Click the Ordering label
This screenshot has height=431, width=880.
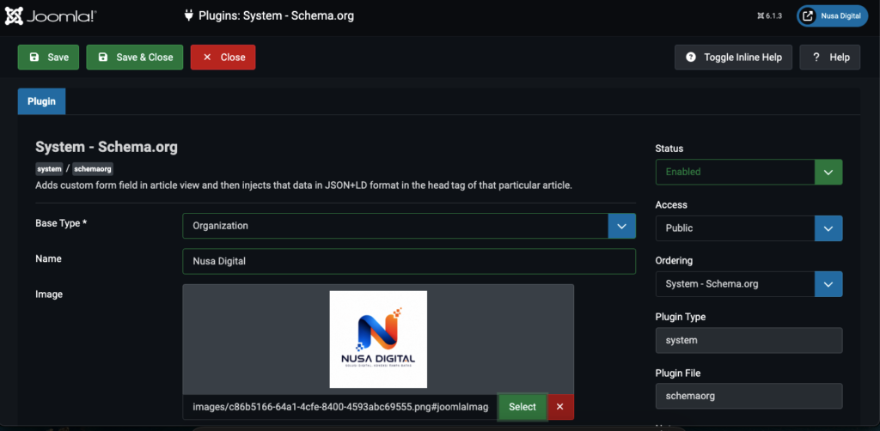click(674, 261)
